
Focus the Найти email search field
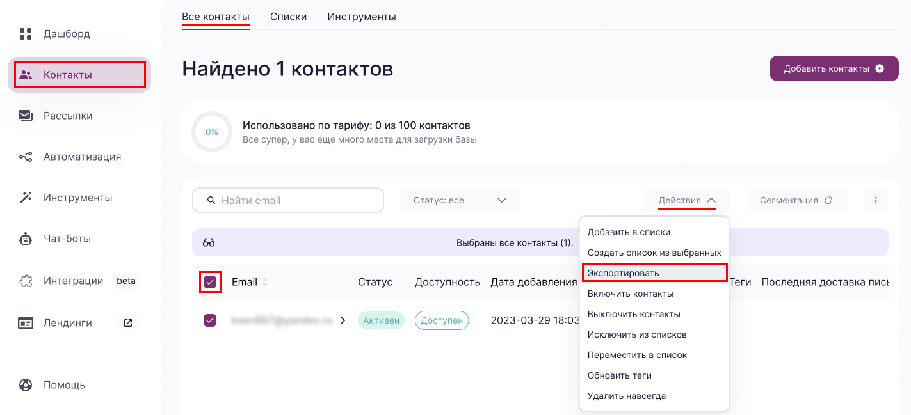coord(288,200)
